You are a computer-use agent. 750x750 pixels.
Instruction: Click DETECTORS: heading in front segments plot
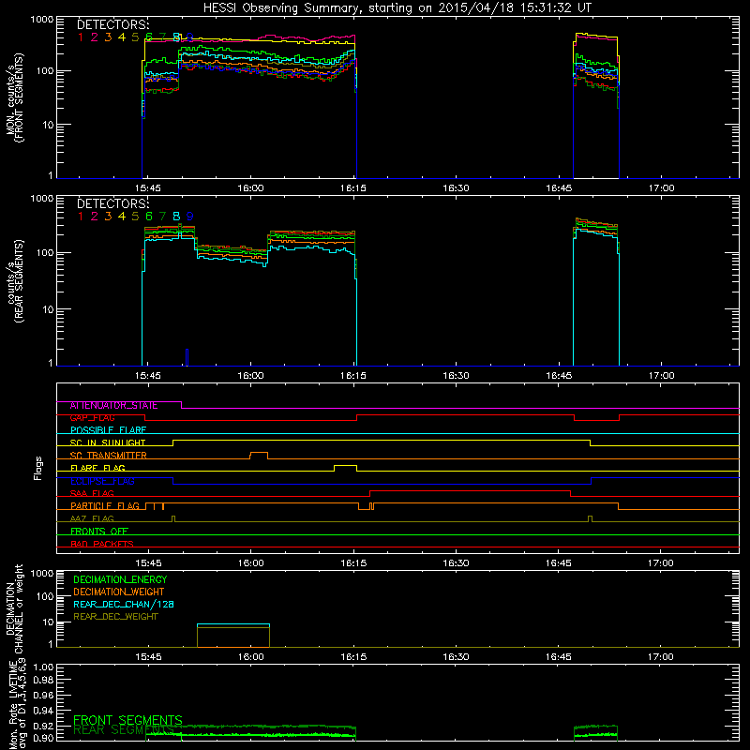click(x=112, y=25)
